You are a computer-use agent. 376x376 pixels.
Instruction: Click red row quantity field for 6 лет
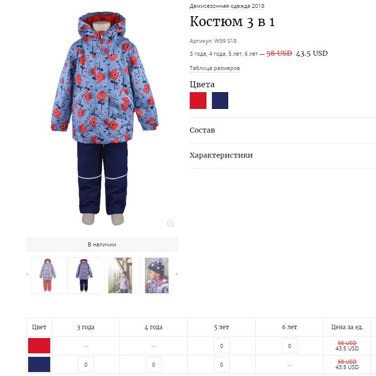[290, 346]
